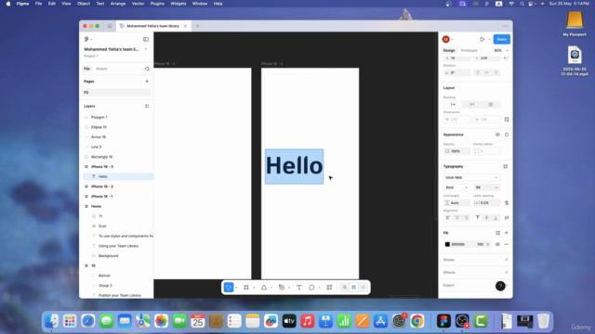Set vertical text align top
This screenshot has width=595, height=334.
coord(477,218)
